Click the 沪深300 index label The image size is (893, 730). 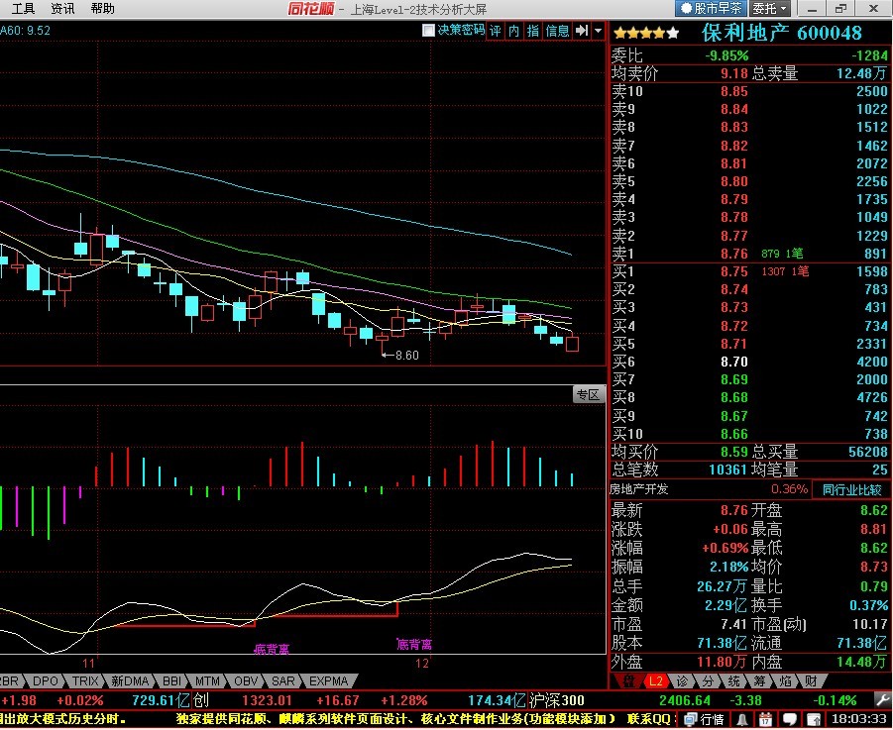tap(556, 700)
